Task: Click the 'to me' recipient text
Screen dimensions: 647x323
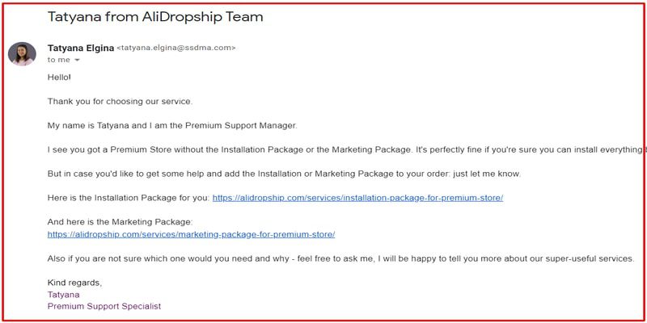Action: tap(58, 60)
